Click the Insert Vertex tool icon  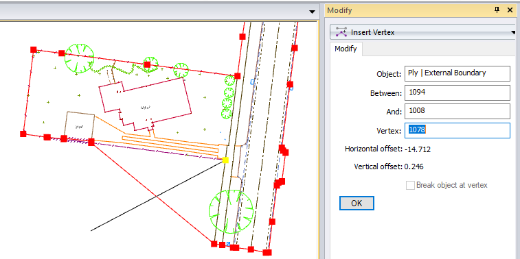[341, 32]
